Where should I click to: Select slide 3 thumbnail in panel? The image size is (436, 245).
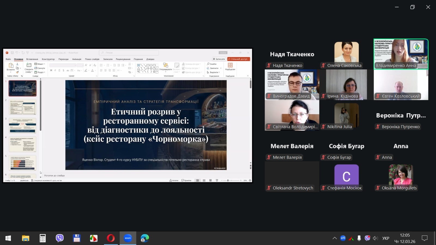point(23,125)
